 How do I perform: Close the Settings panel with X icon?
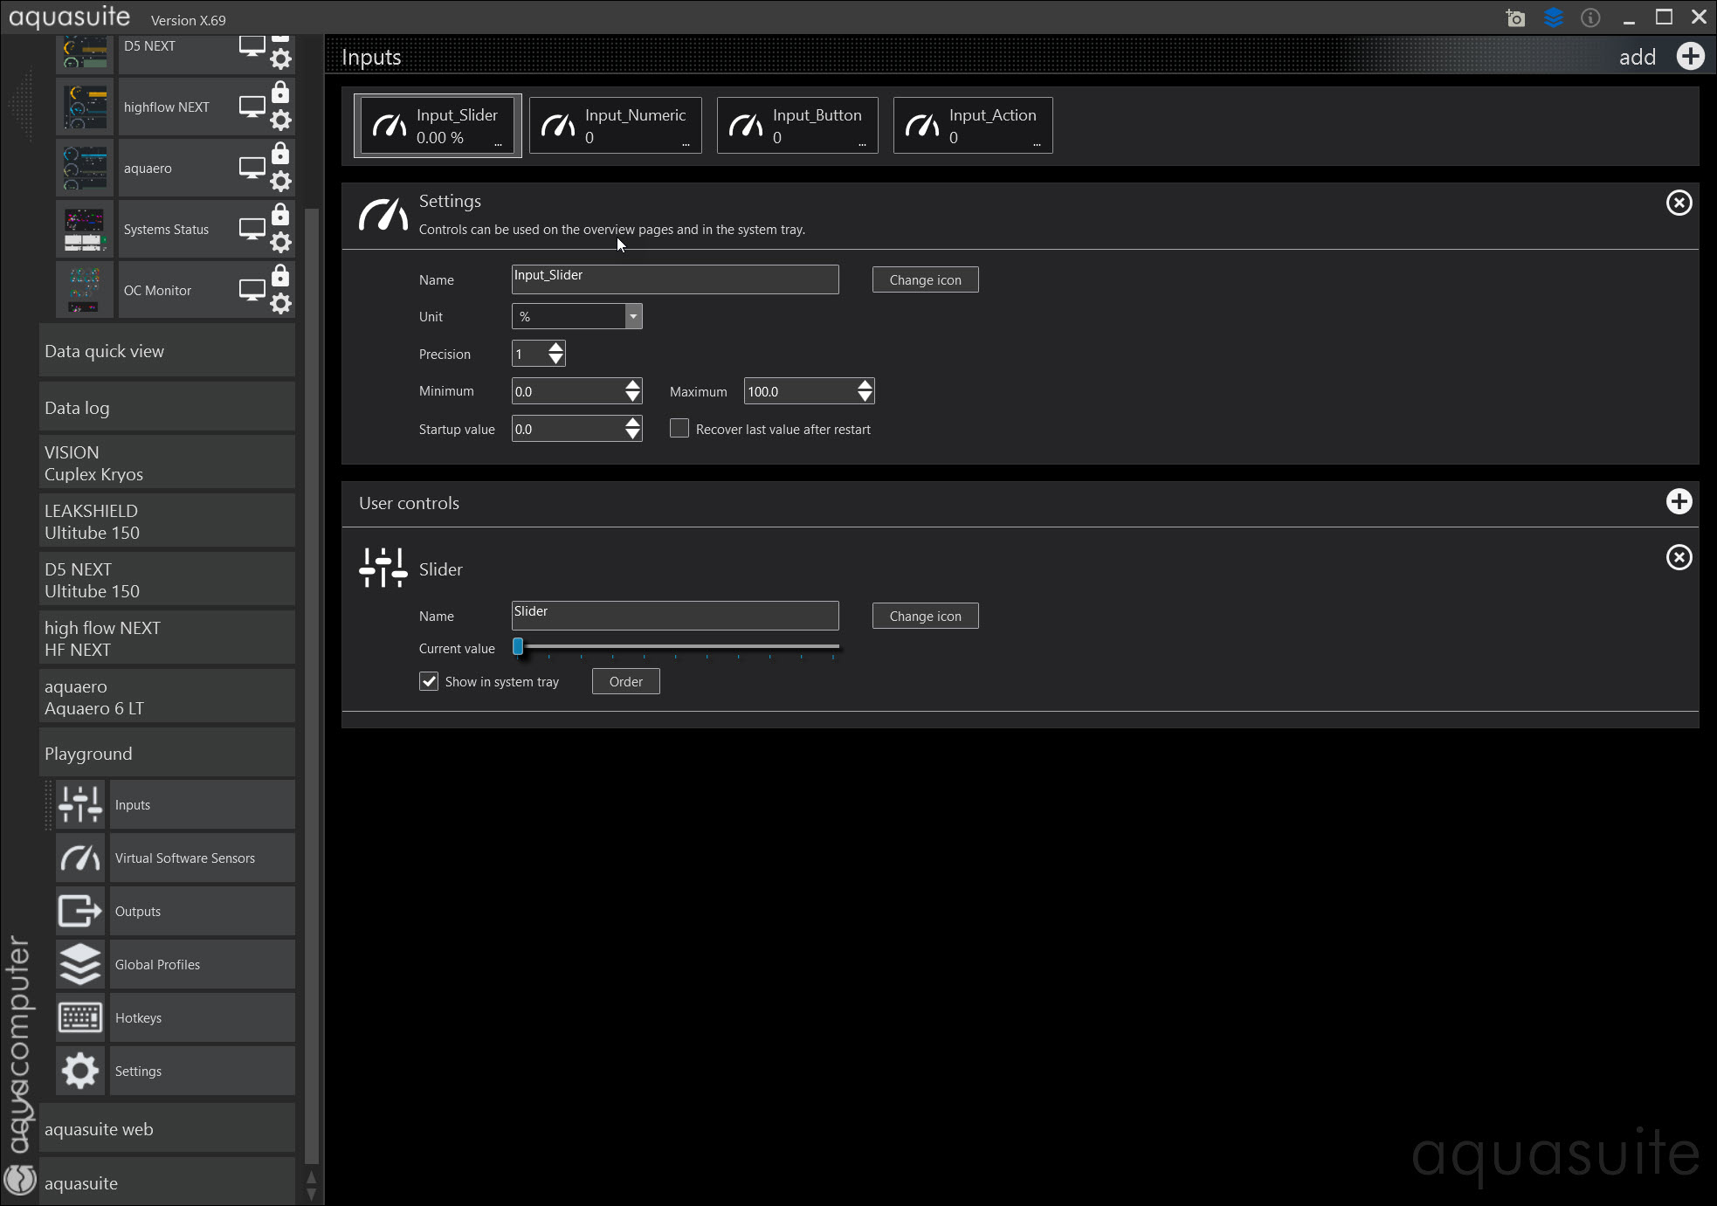(x=1679, y=203)
